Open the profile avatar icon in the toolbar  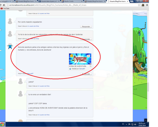[143, 5]
